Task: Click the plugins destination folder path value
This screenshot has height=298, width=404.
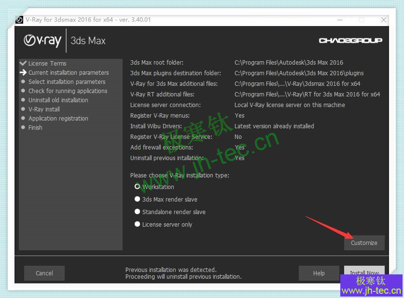Action: pos(299,73)
